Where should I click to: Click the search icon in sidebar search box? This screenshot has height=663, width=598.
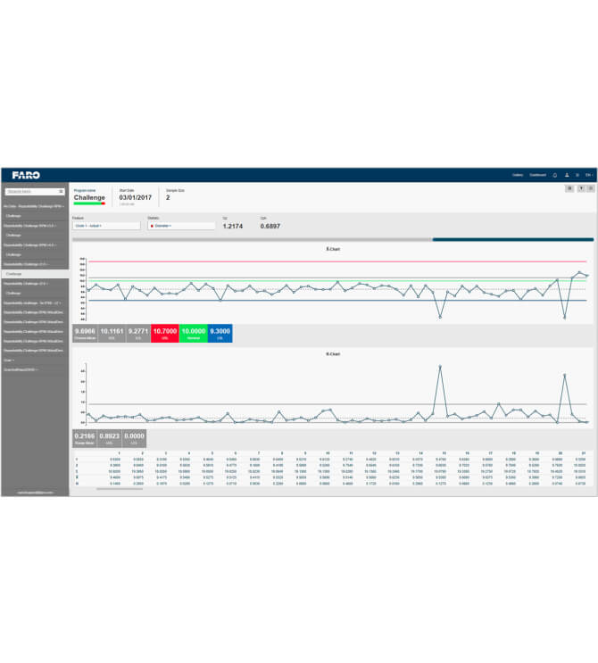coord(61,191)
